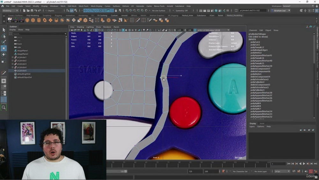Toggle snap to curves
The image size is (319, 180).
[131, 11]
